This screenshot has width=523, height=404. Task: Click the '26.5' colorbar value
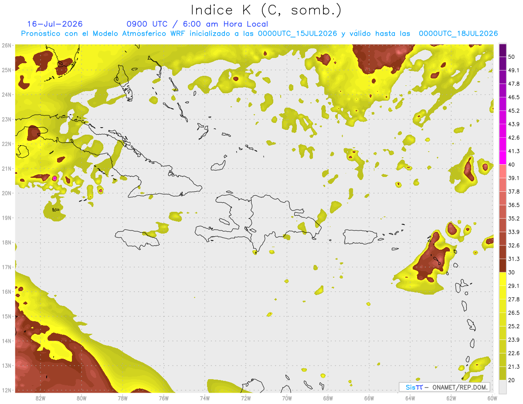point(514,312)
